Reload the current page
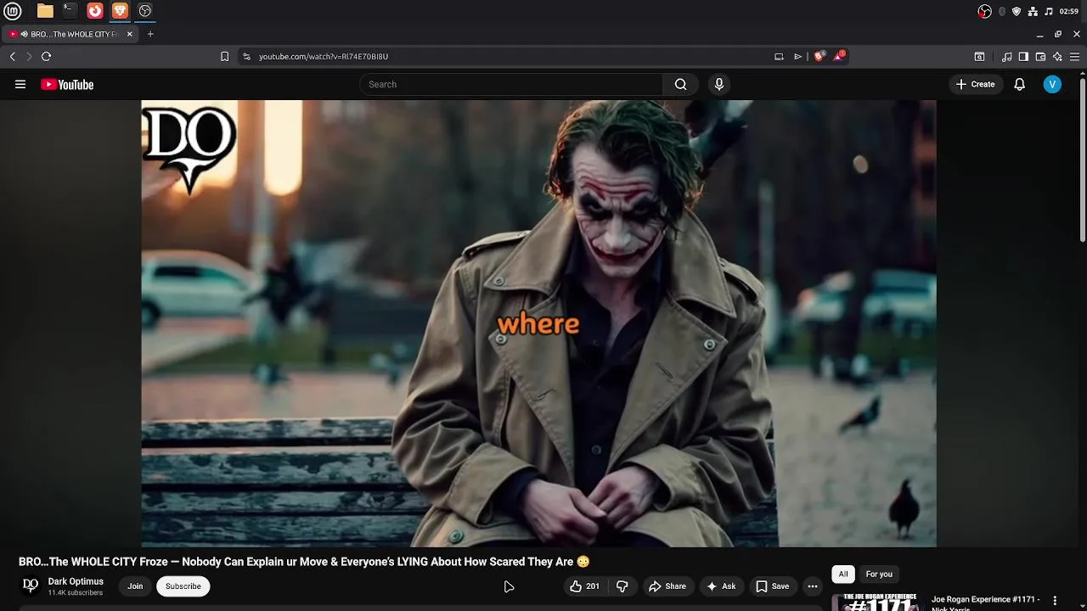 (x=47, y=57)
